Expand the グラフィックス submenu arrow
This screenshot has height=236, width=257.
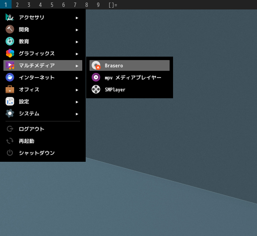(x=77, y=54)
